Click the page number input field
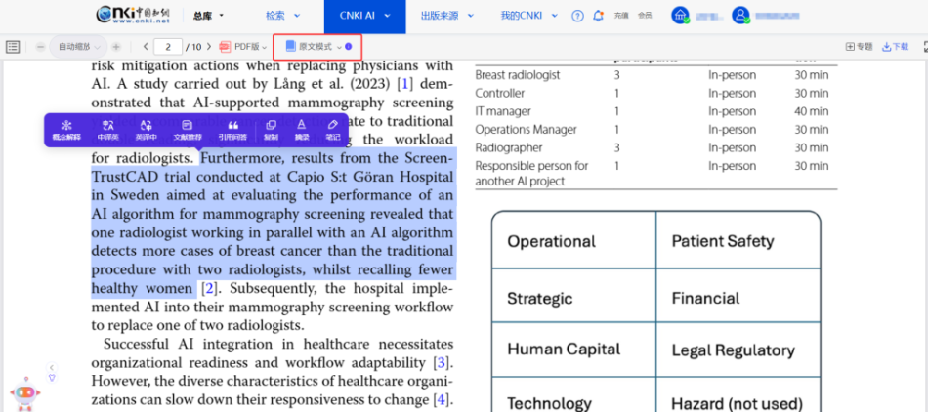This screenshot has width=928, height=412. [x=168, y=47]
